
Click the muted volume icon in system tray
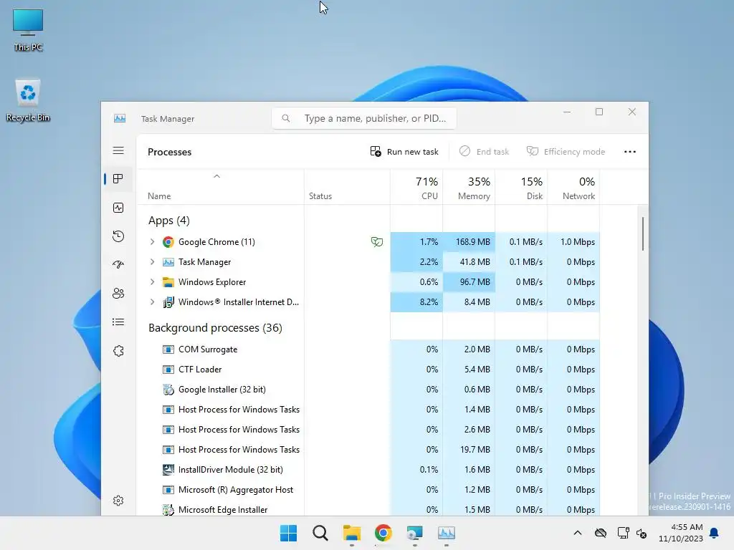click(x=642, y=533)
